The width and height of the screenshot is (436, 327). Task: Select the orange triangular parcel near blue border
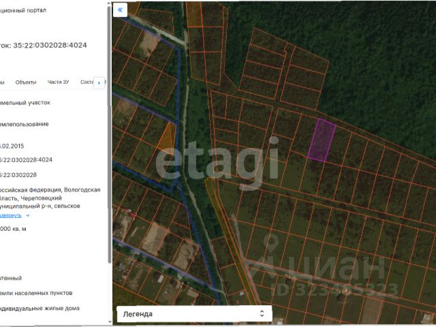click(168, 136)
